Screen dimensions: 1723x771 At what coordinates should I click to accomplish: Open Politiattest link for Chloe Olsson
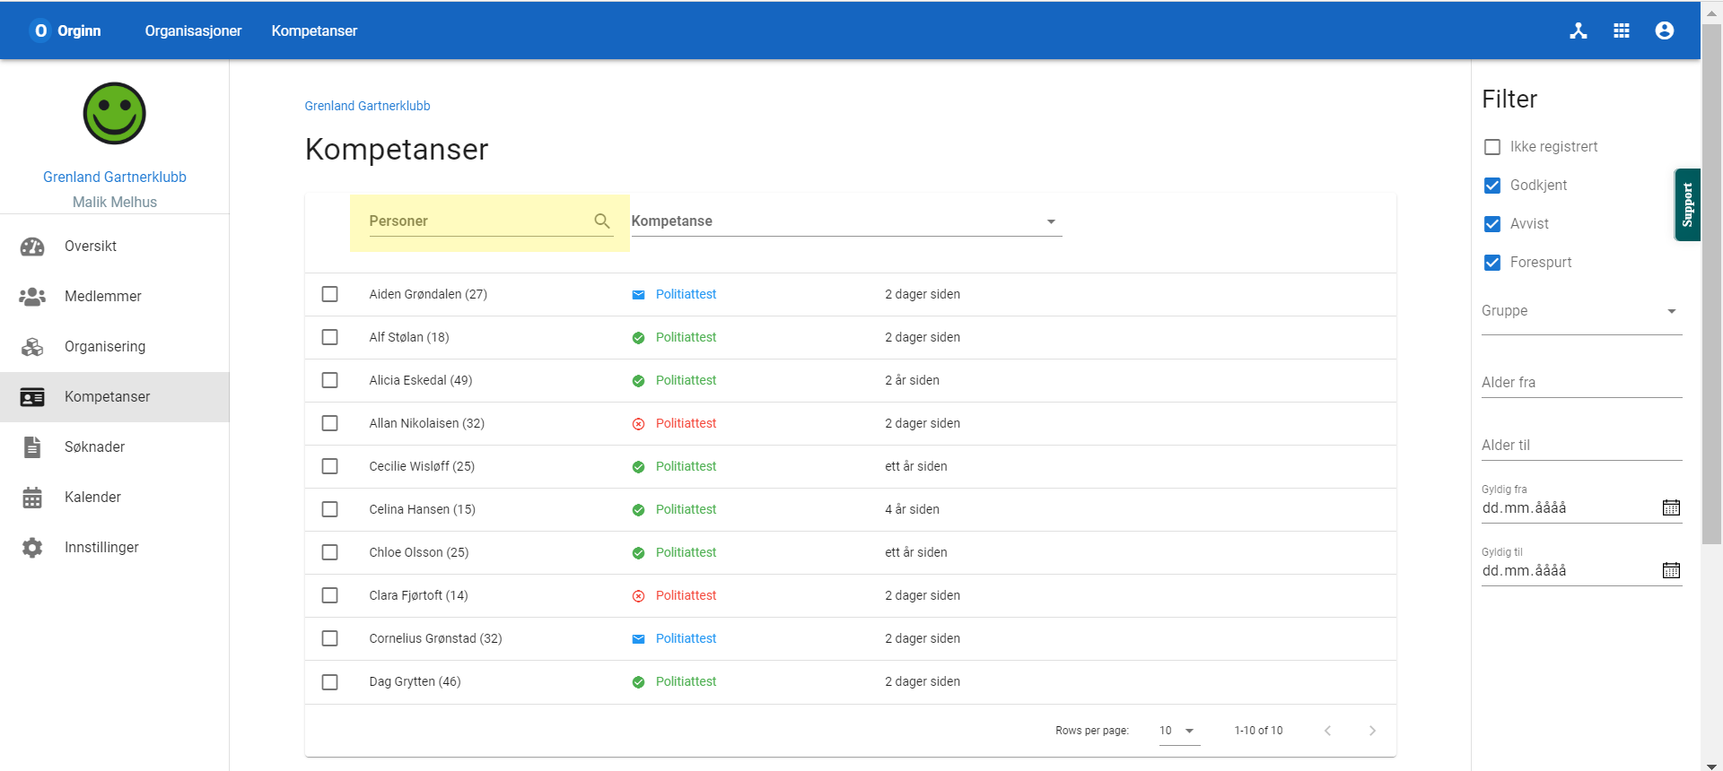(686, 552)
